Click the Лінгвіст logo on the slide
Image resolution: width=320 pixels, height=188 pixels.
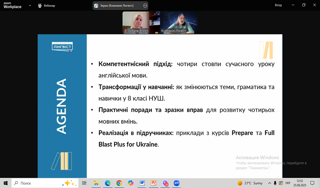coord(62,47)
